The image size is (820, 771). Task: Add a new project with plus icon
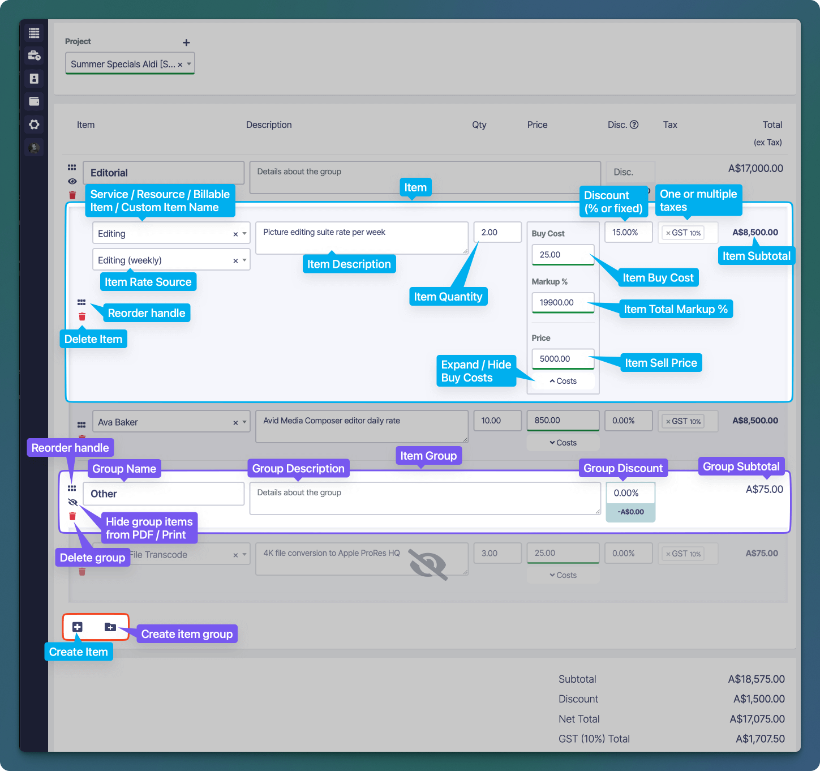pos(186,42)
